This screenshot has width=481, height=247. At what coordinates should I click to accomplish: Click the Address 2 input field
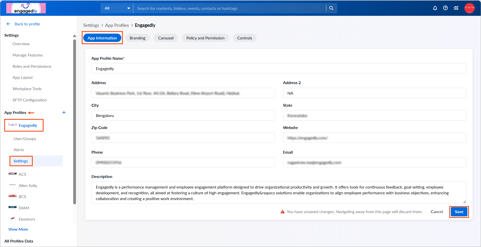375,93
